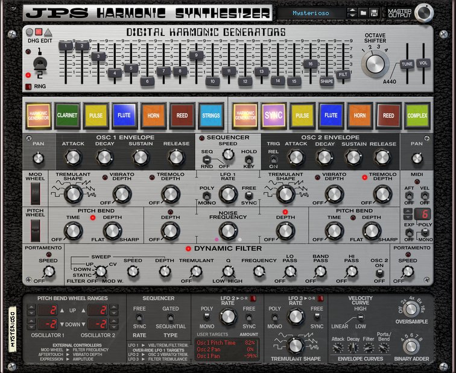Viewport: 456px width, 373px height.
Task: Click the FILT slider cap
Action: pyautogui.click(x=343, y=74)
